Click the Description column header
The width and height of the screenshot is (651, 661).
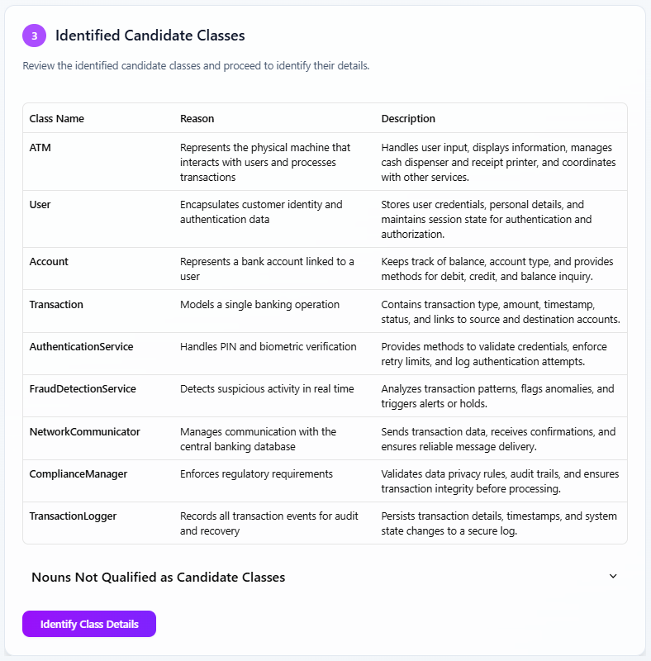(408, 118)
